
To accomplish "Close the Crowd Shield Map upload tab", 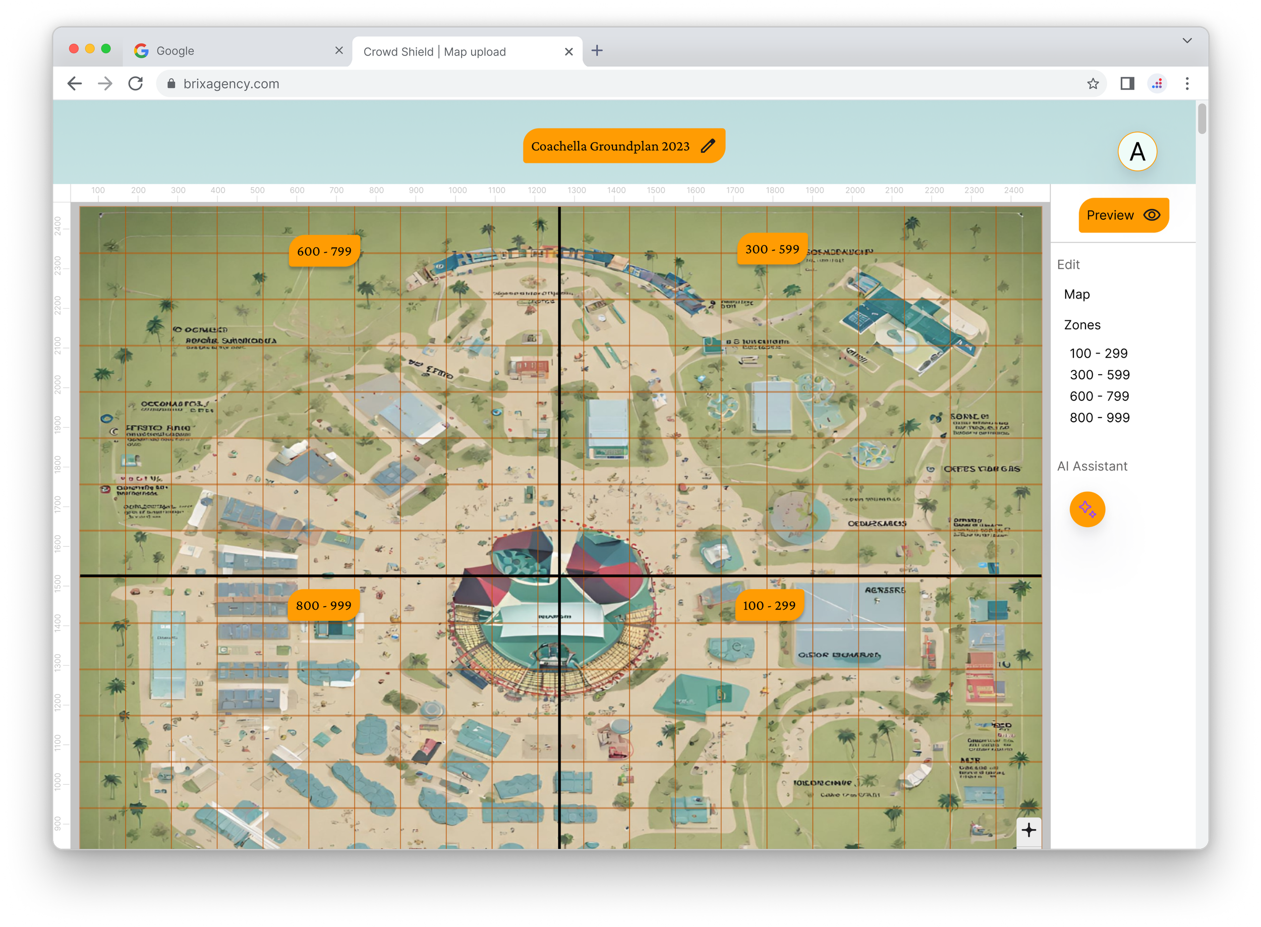I will click(568, 51).
